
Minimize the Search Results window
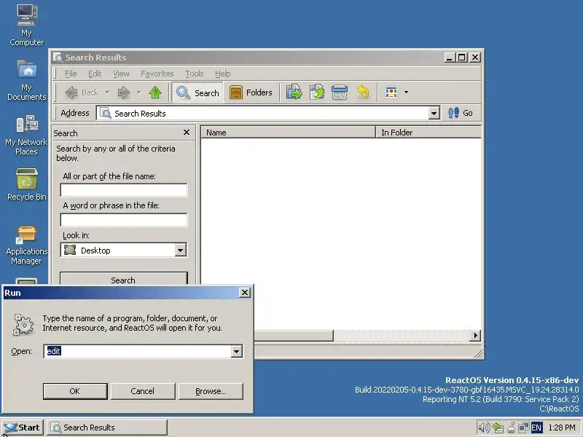tap(450, 58)
